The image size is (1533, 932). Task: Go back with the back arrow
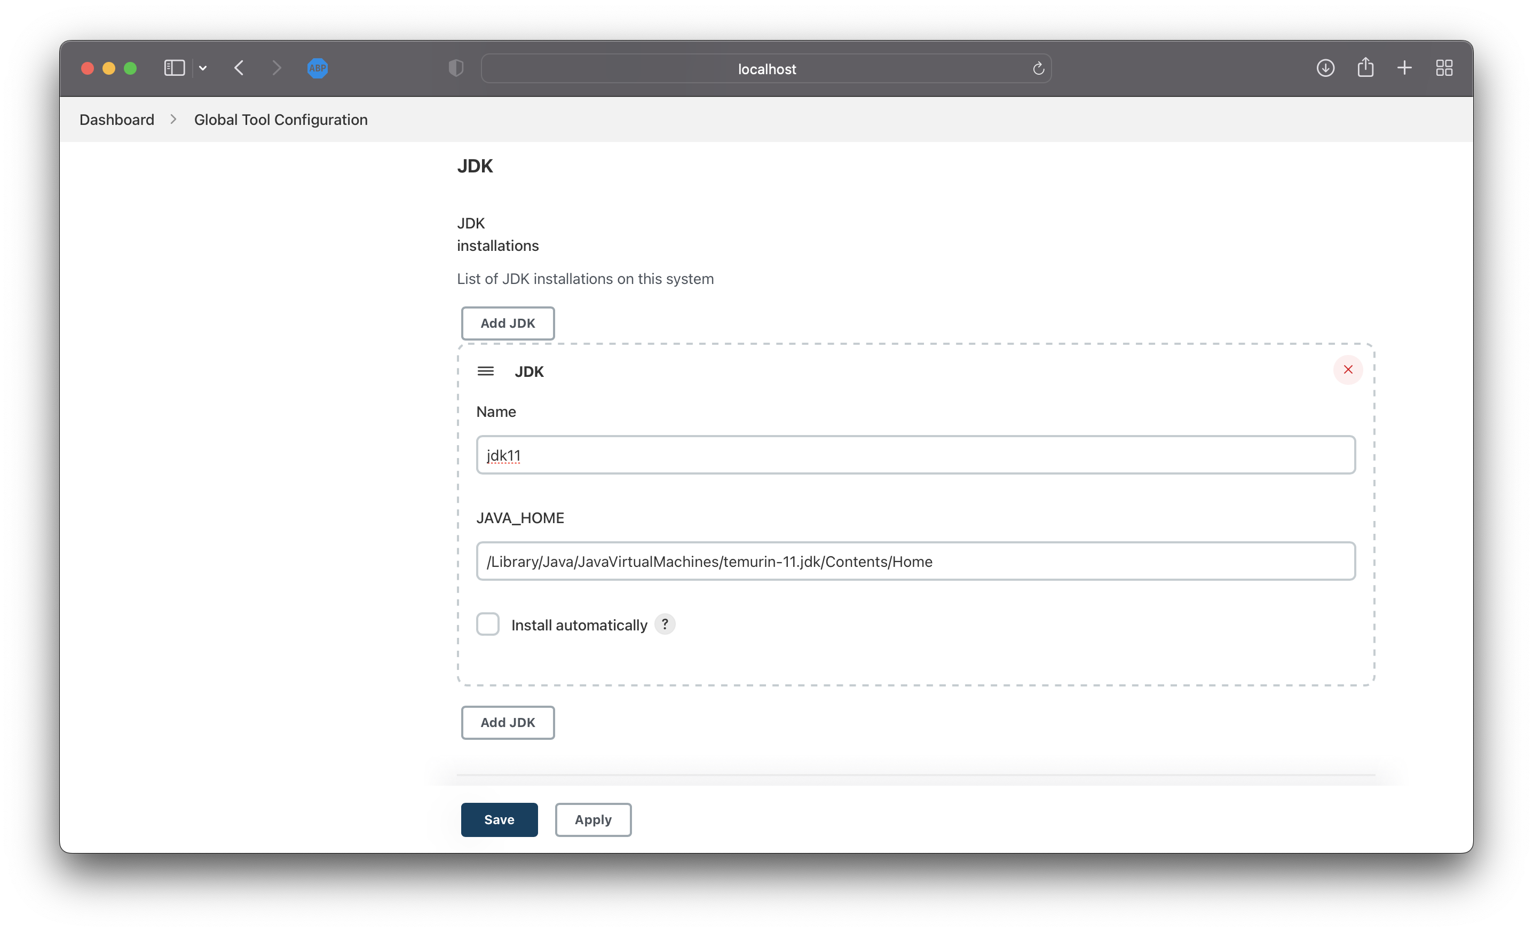(x=239, y=68)
